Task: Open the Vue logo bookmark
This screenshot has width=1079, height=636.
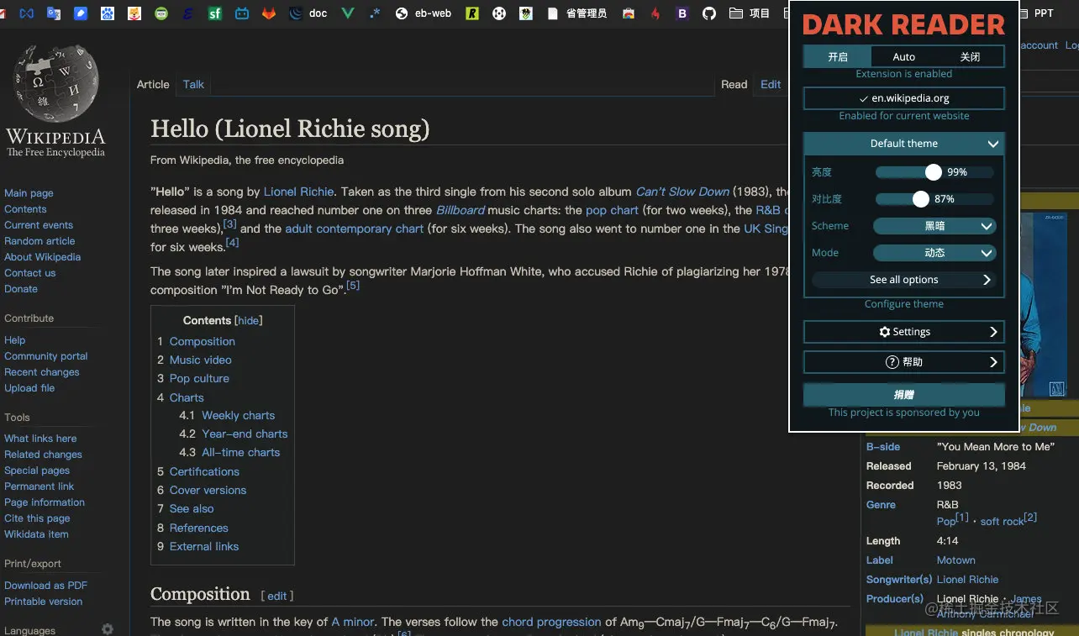Action: tap(348, 13)
